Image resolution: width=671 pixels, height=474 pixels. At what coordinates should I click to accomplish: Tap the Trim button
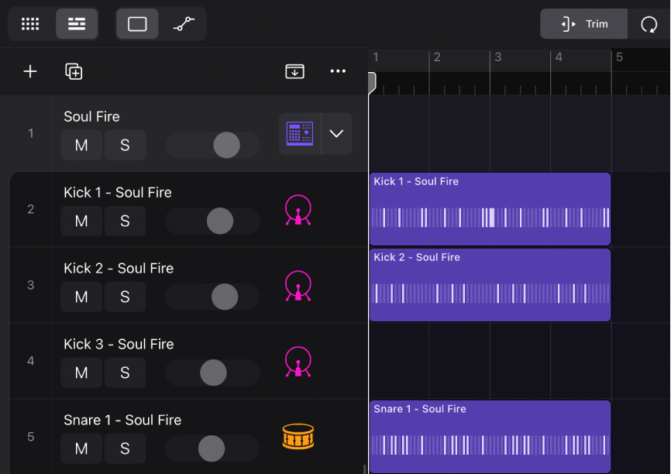[583, 24]
